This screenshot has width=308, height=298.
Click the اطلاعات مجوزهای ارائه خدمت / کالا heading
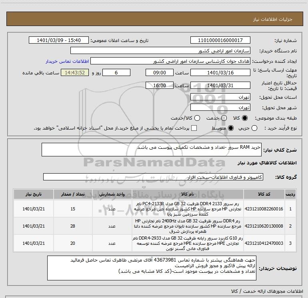(267, 291)
